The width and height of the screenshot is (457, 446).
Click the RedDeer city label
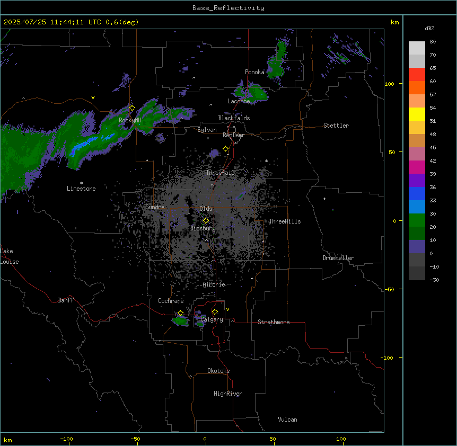click(234, 135)
